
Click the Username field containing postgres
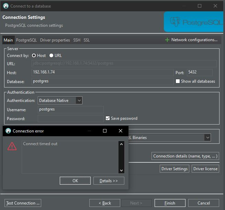[71, 109]
